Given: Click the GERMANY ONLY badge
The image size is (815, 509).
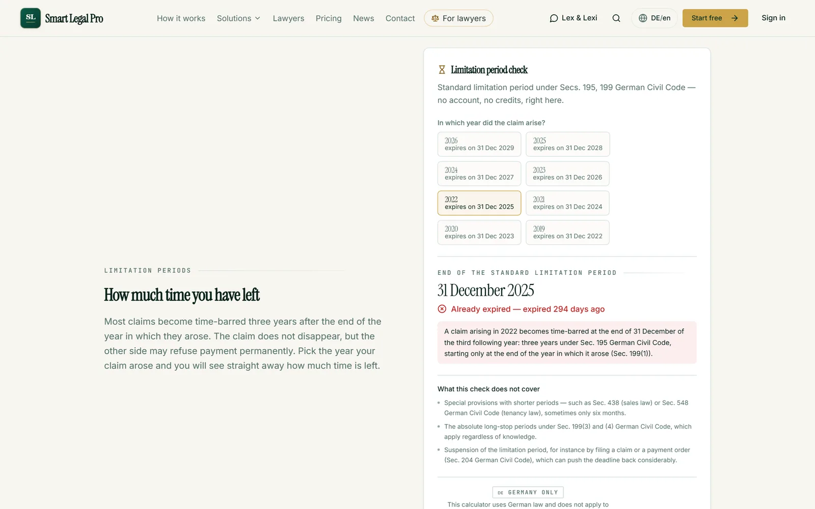Looking at the screenshot, I should [x=528, y=492].
